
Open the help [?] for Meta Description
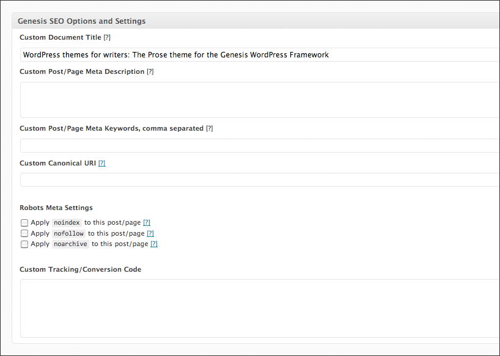click(x=150, y=72)
